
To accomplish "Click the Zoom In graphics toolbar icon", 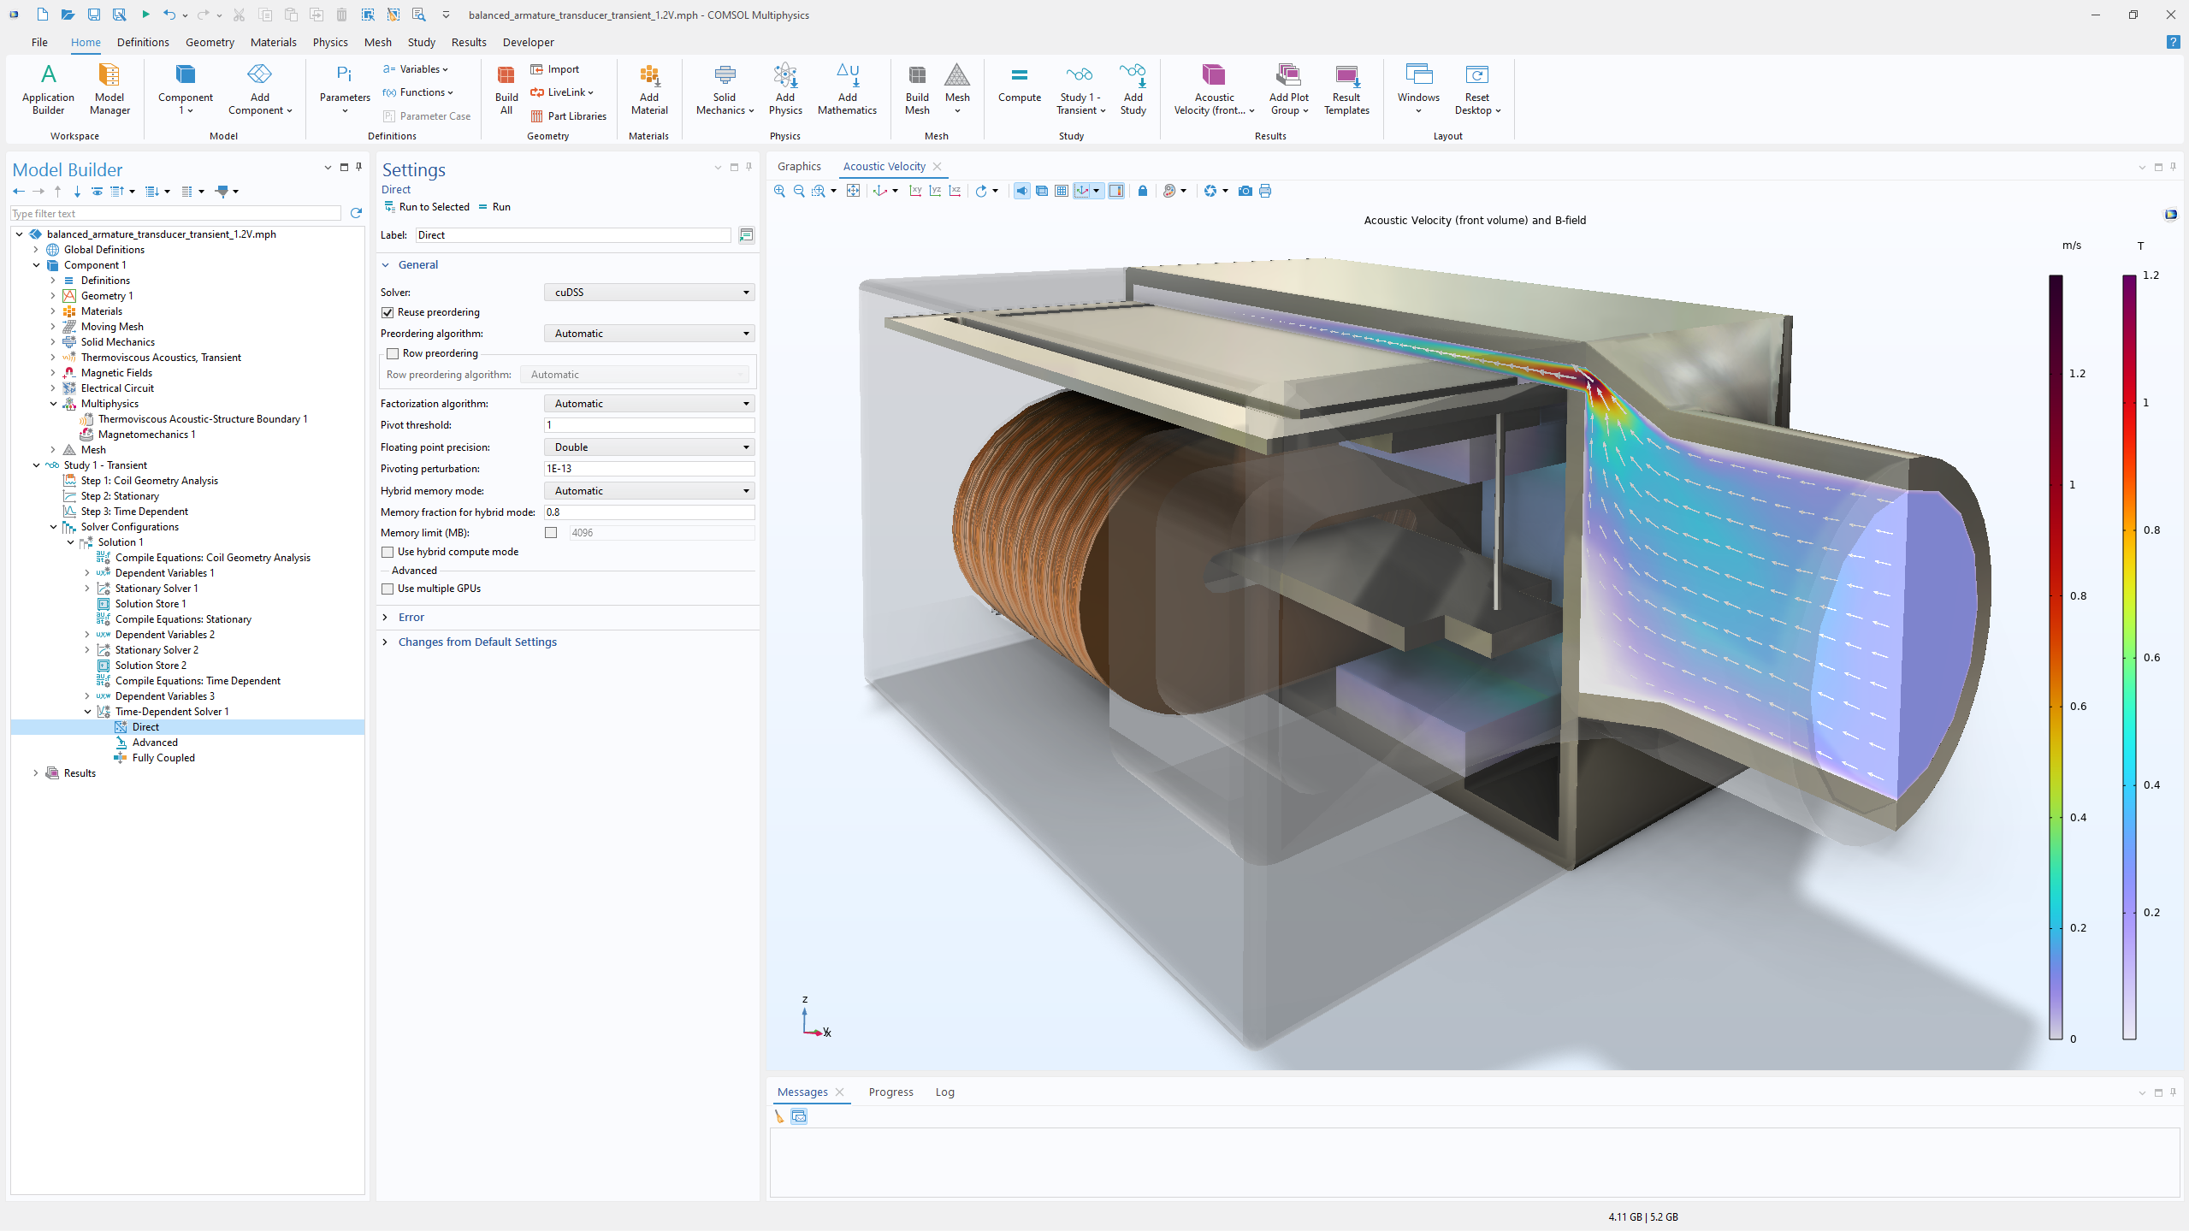I will tap(779, 191).
